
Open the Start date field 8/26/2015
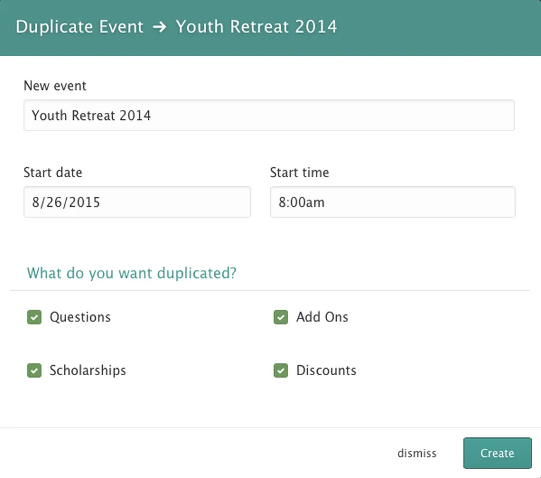coord(137,203)
